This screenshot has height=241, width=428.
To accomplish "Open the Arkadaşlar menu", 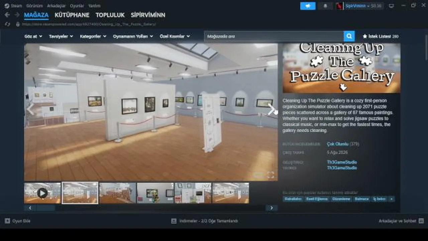I will pyautogui.click(x=56, y=6).
